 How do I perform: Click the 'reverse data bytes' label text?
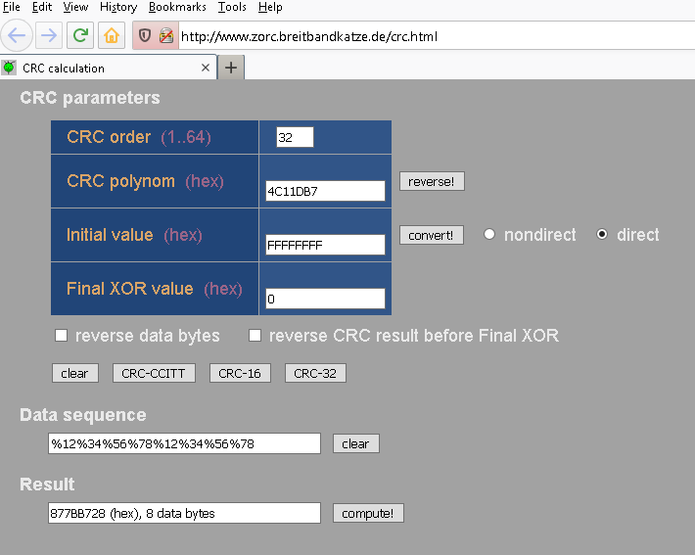(148, 336)
